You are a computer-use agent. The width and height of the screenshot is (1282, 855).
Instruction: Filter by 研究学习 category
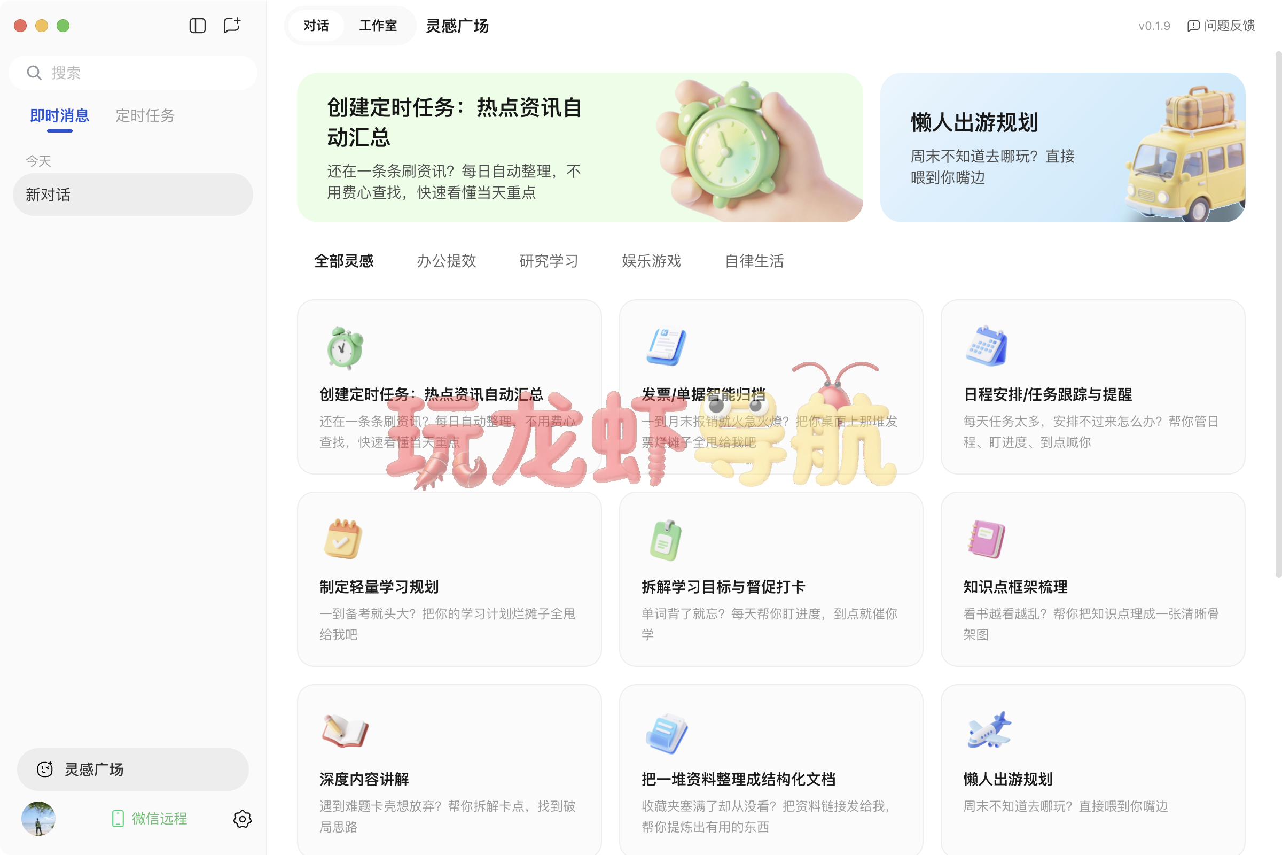tap(549, 261)
